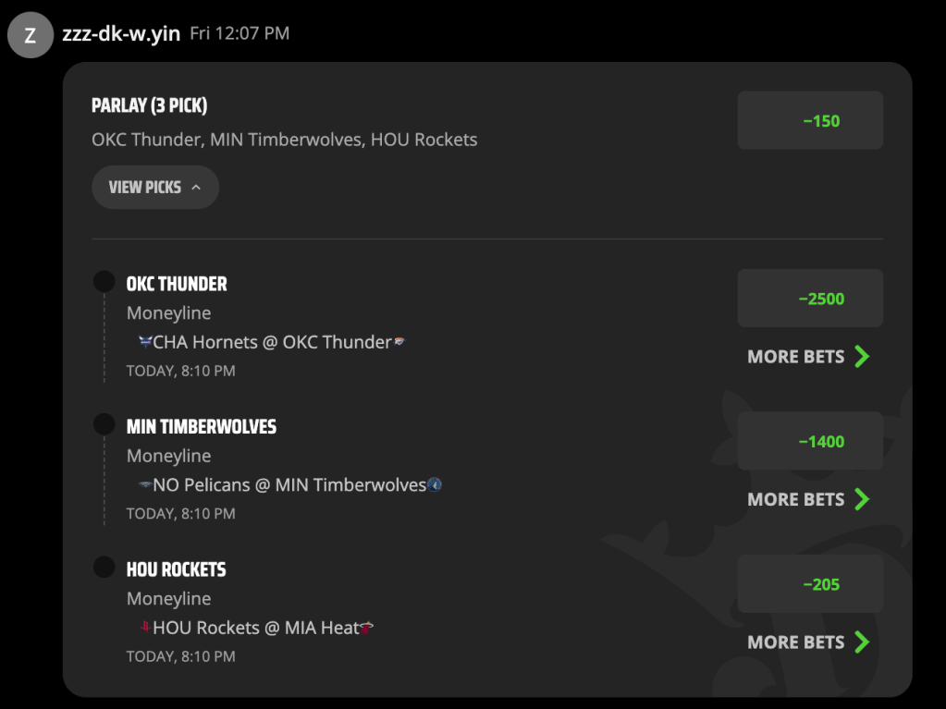Open More Bets for the Rockets game
Viewport: 946px width, 709px height.
pos(808,642)
